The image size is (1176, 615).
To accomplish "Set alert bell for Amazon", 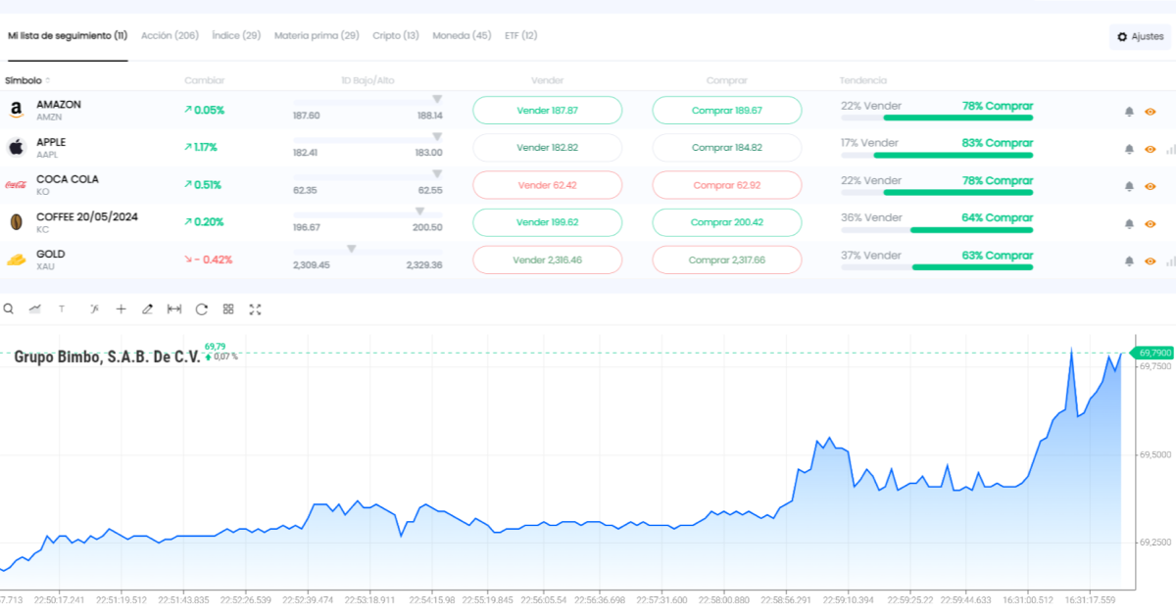I will [x=1128, y=112].
